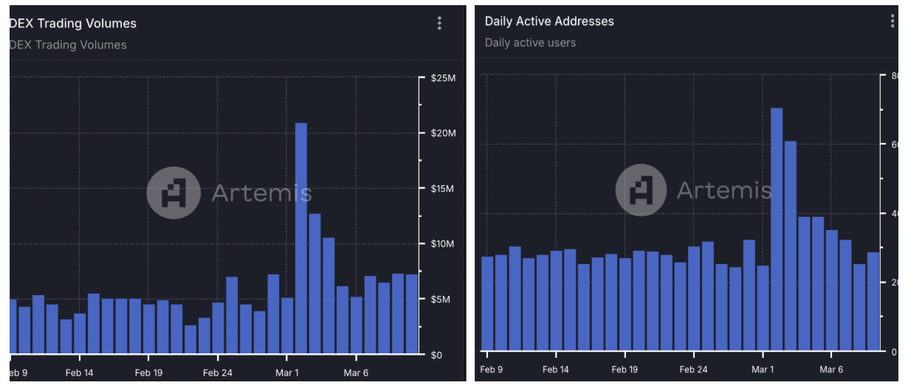Open the Daily Active Addresses three-dot menu
908x388 pixels.
(892, 21)
